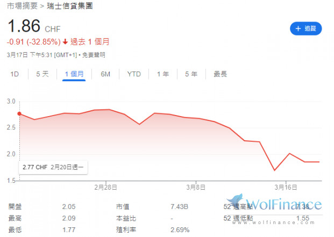334x237 pixels.
Task: Click the red data point on chart start
Action: tap(20, 114)
